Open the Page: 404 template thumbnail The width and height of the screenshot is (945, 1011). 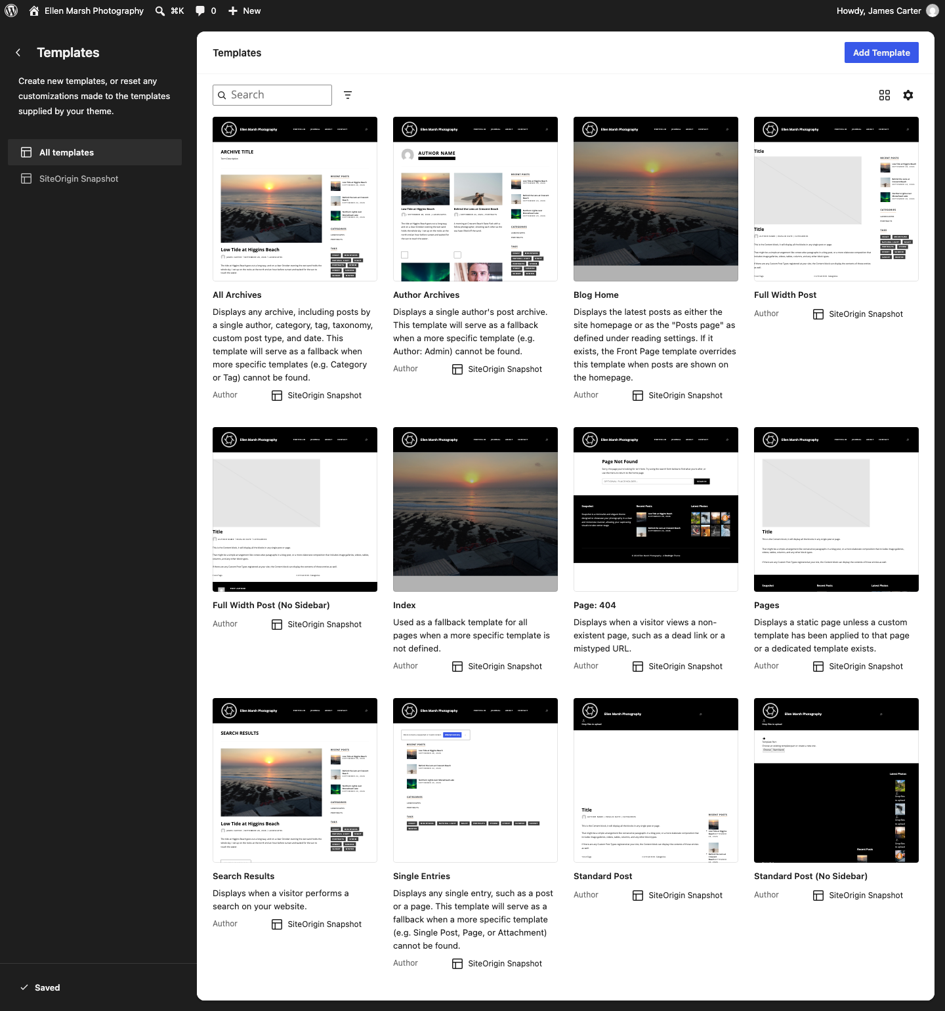[656, 509]
